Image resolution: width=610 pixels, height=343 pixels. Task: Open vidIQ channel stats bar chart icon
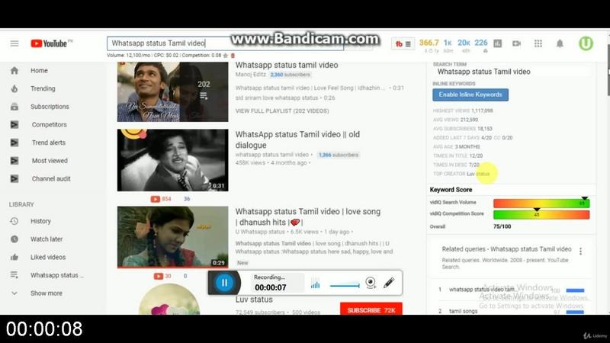click(498, 43)
